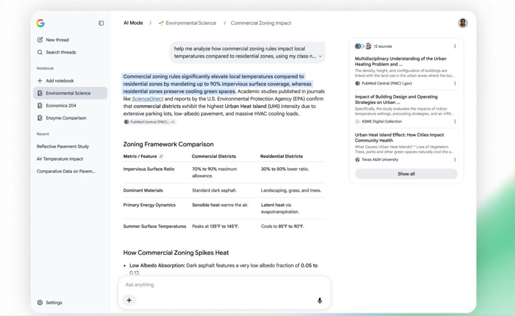Select AI Mode breadcrumb
The width and height of the screenshot is (515, 316).
point(133,23)
